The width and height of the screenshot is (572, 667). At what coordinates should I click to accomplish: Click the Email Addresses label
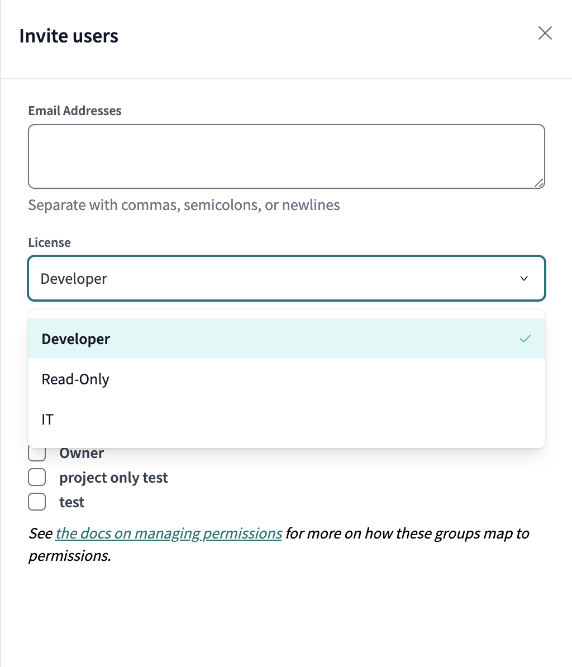coord(74,111)
